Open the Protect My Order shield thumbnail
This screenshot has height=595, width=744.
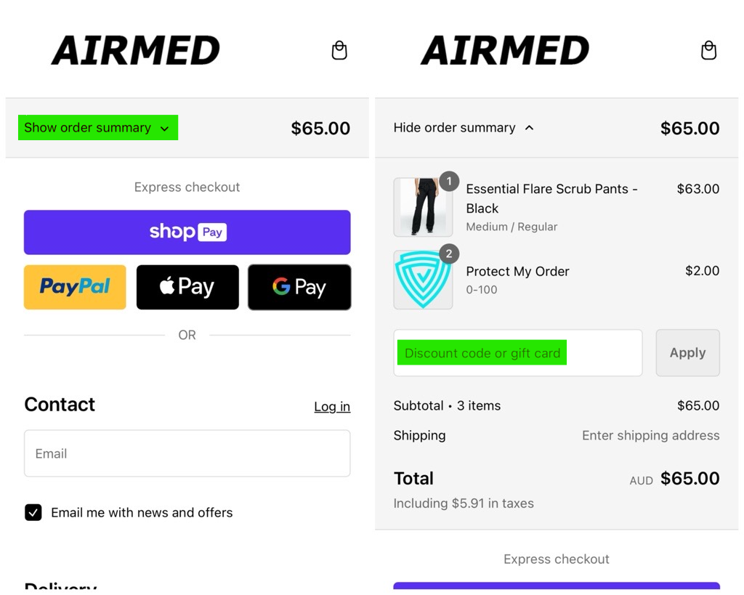(x=423, y=280)
